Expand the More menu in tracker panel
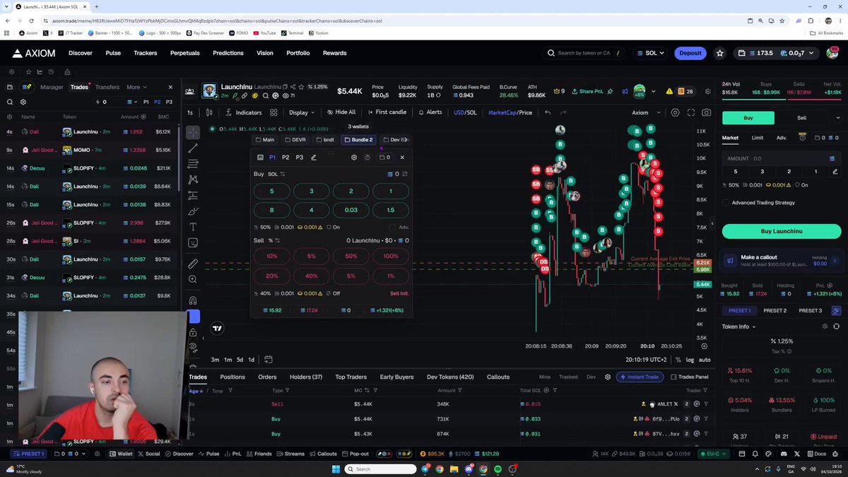The image size is (848, 477). pyautogui.click(x=136, y=87)
